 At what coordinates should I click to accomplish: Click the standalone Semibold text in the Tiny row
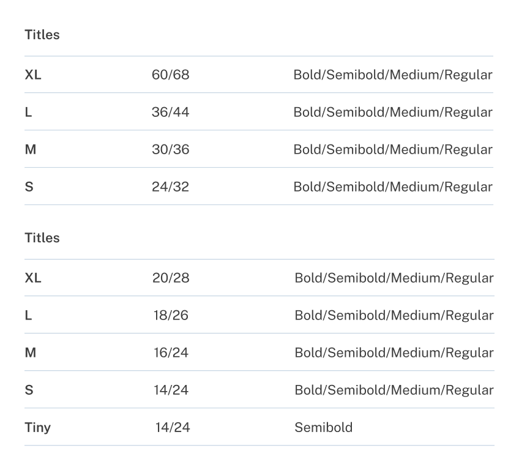pyautogui.click(x=323, y=428)
